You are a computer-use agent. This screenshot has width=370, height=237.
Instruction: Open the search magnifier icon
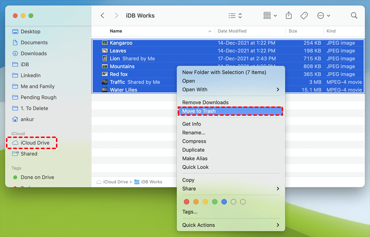(x=354, y=16)
